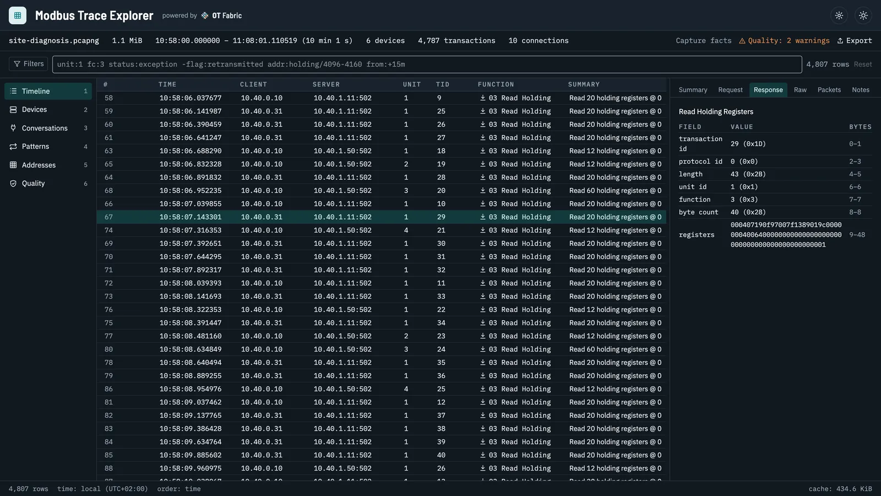The width and height of the screenshot is (881, 496).
Task: Select Timeline in the sidebar
Action: [x=48, y=91]
